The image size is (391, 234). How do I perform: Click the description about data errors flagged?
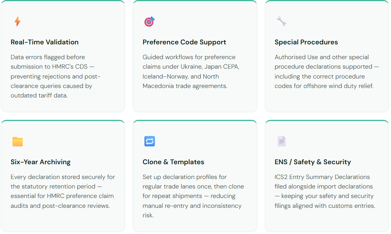pos(55,76)
